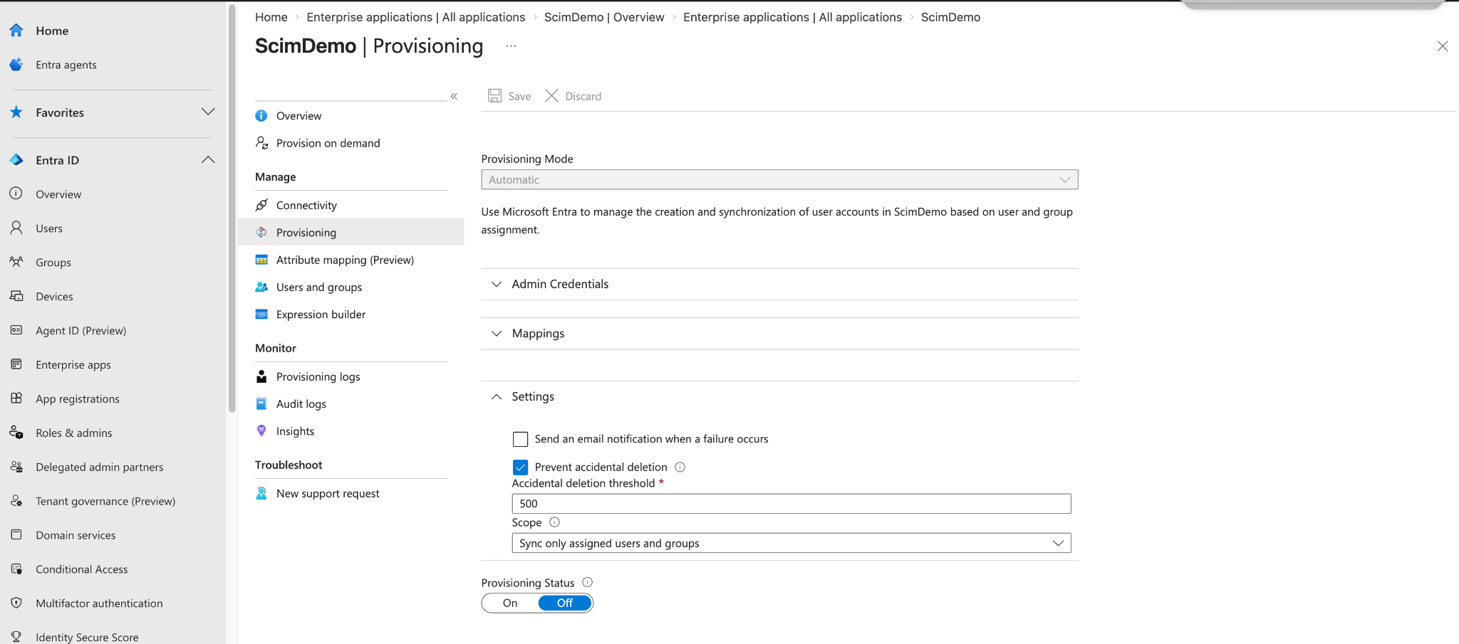Switch Provisioning Status to On
1459x644 pixels.
(510, 603)
